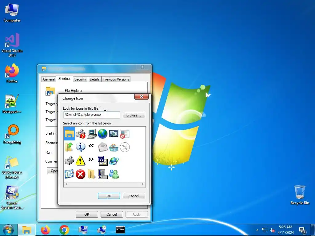
Task: Select the globe with orbit ring icon
Action: (114, 160)
